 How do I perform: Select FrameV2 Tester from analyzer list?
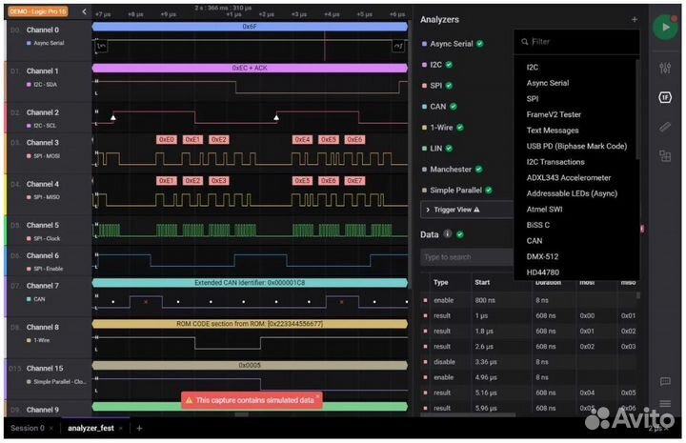tap(554, 114)
